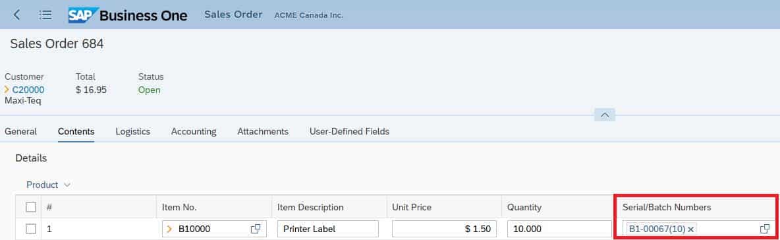
Task: Click the Quantity field showing 10.000
Action: click(x=559, y=229)
